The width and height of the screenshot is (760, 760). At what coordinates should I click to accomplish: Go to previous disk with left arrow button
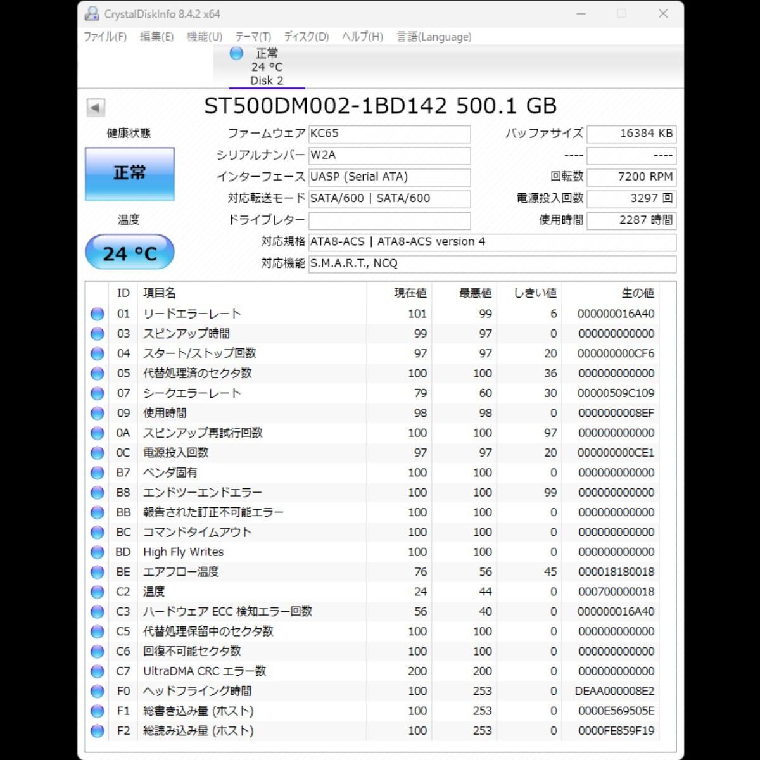(x=96, y=108)
